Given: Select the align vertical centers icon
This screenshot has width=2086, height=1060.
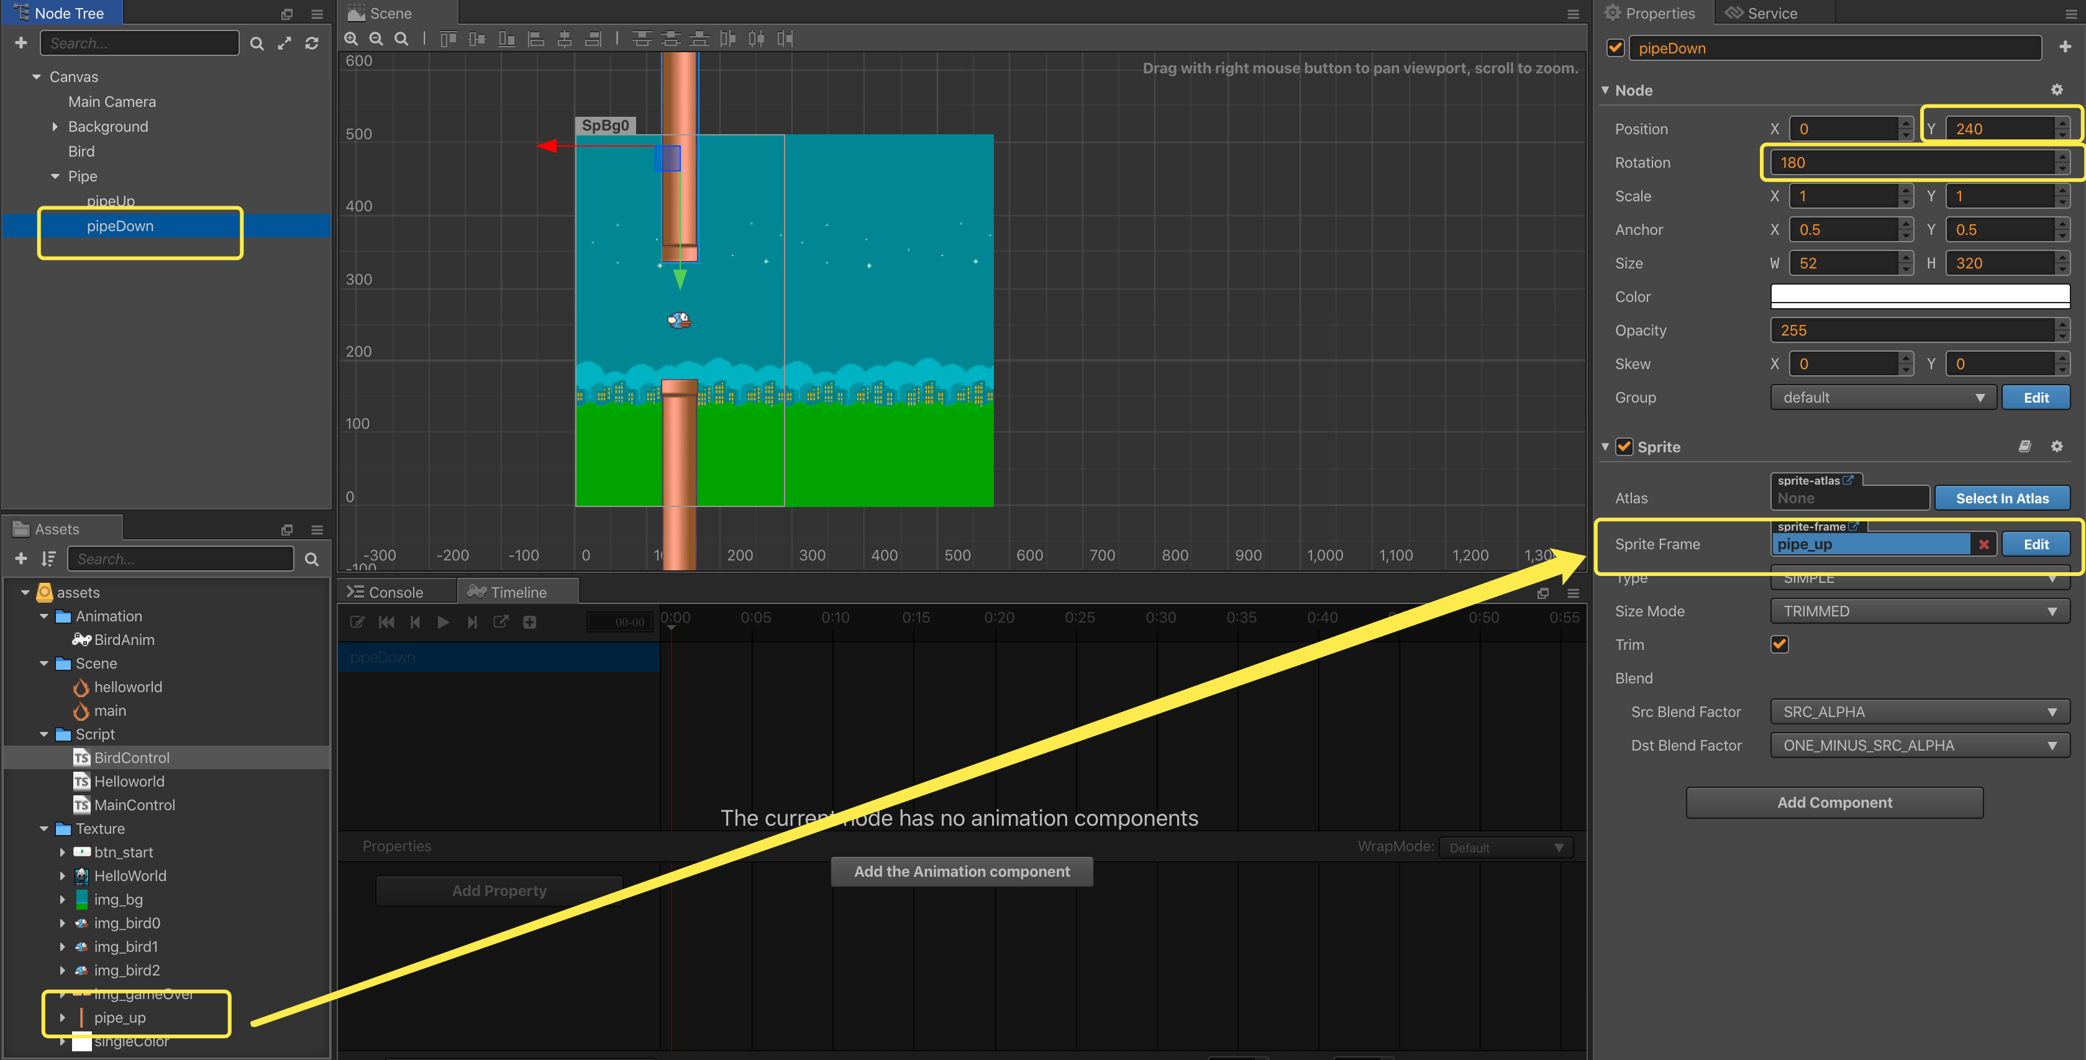Looking at the screenshot, I should click(477, 39).
